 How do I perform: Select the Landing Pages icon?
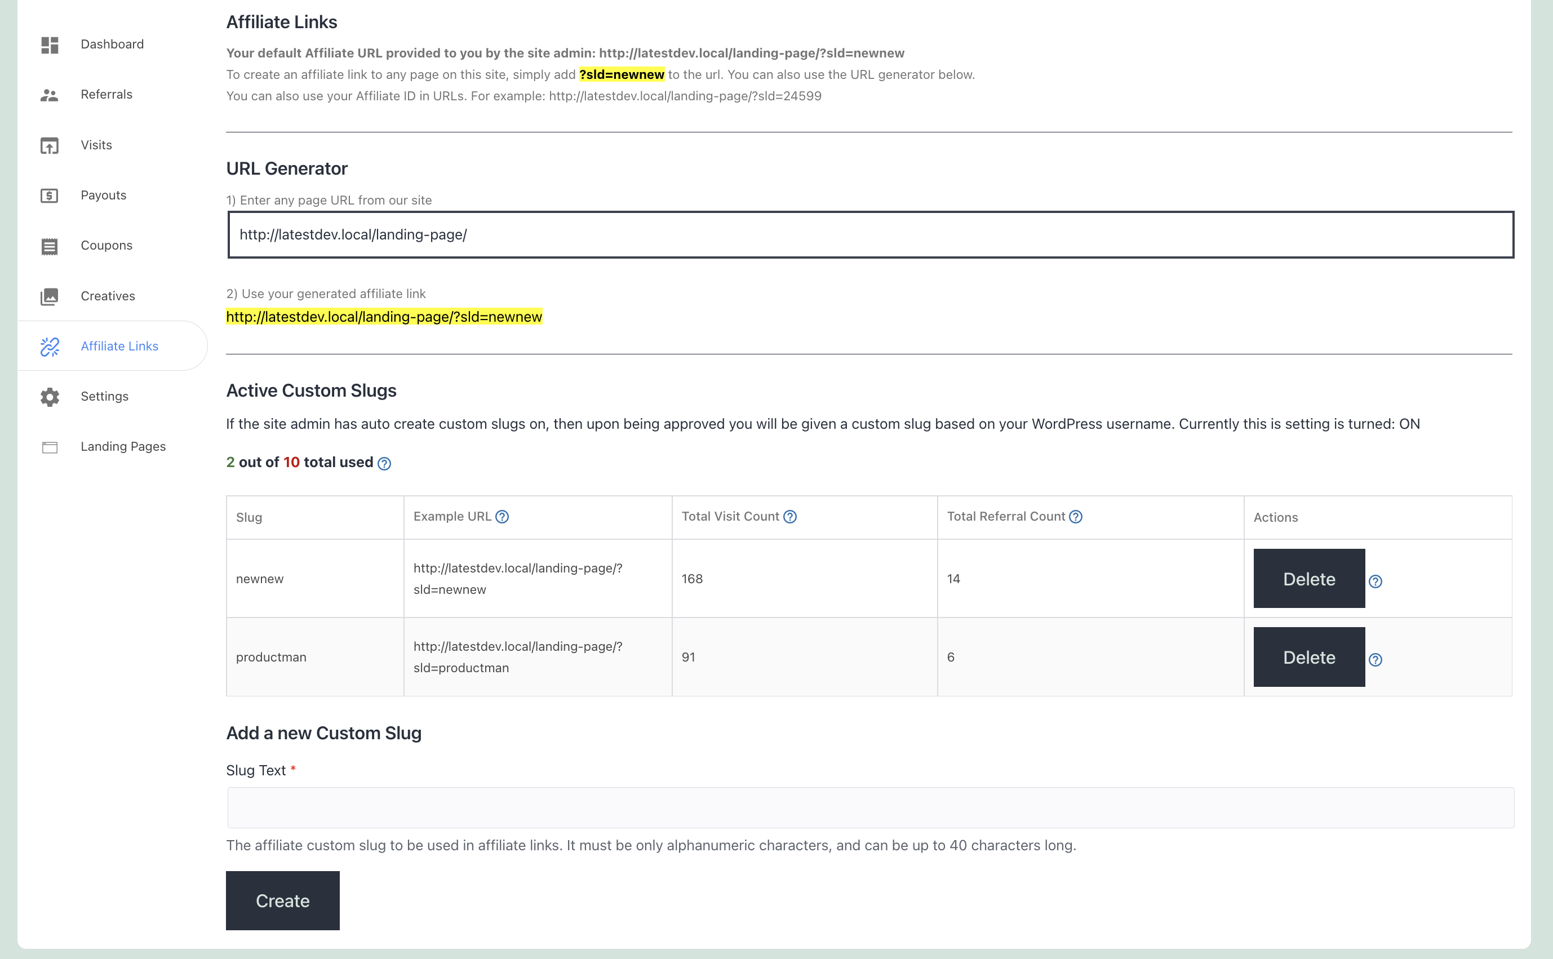(50, 446)
